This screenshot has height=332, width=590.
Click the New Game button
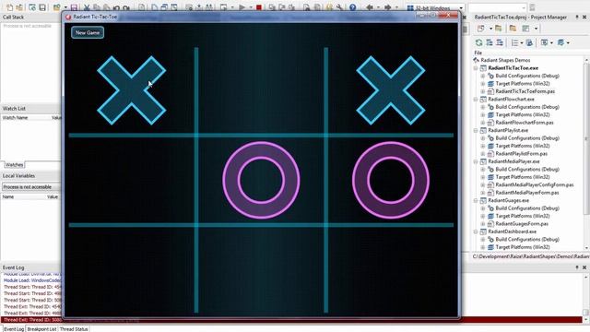88,33
